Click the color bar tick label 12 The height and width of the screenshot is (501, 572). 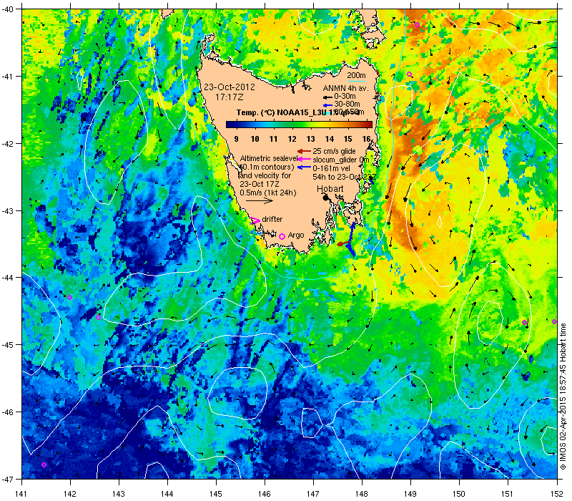(292, 139)
